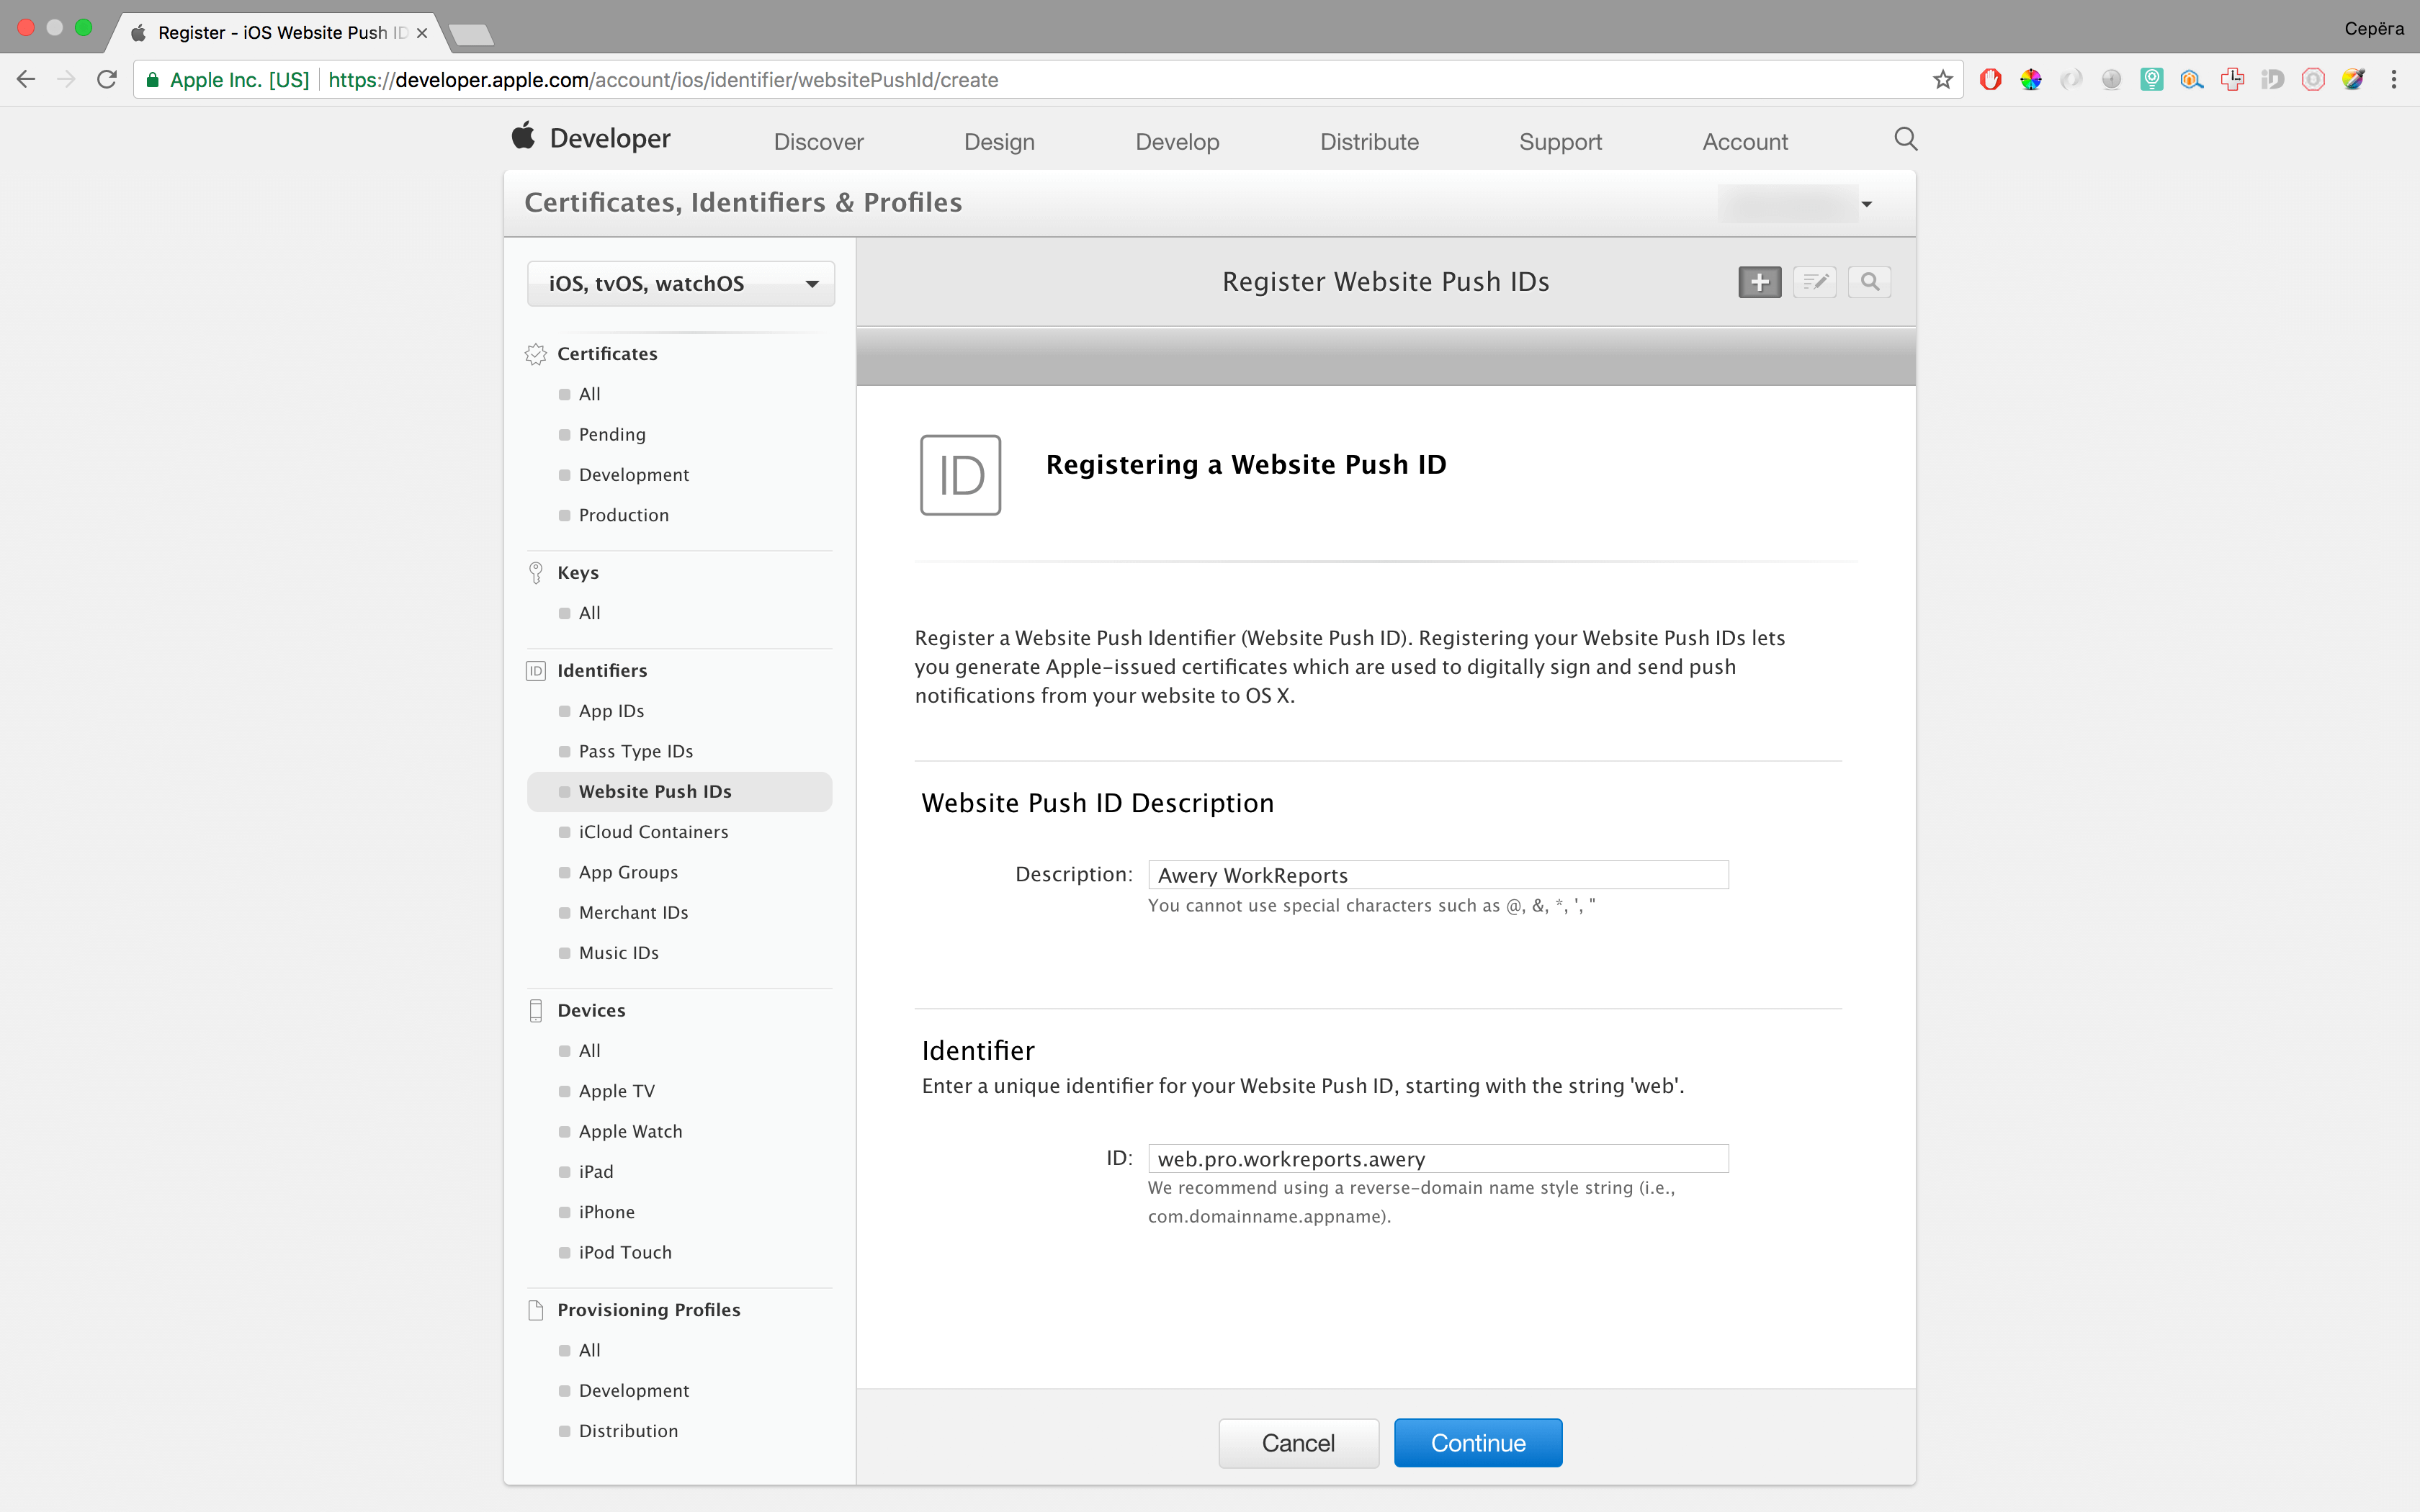
Task: Click the Identifiers icon in sidebar
Action: 537,669
